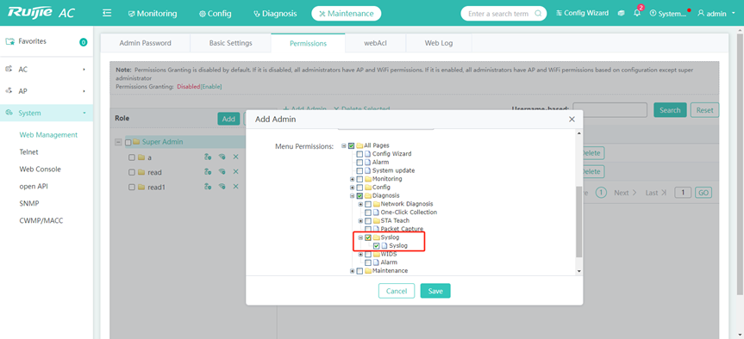Cancel the Add Admin dialog
This screenshot has width=744, height=339.
(397, 291)
